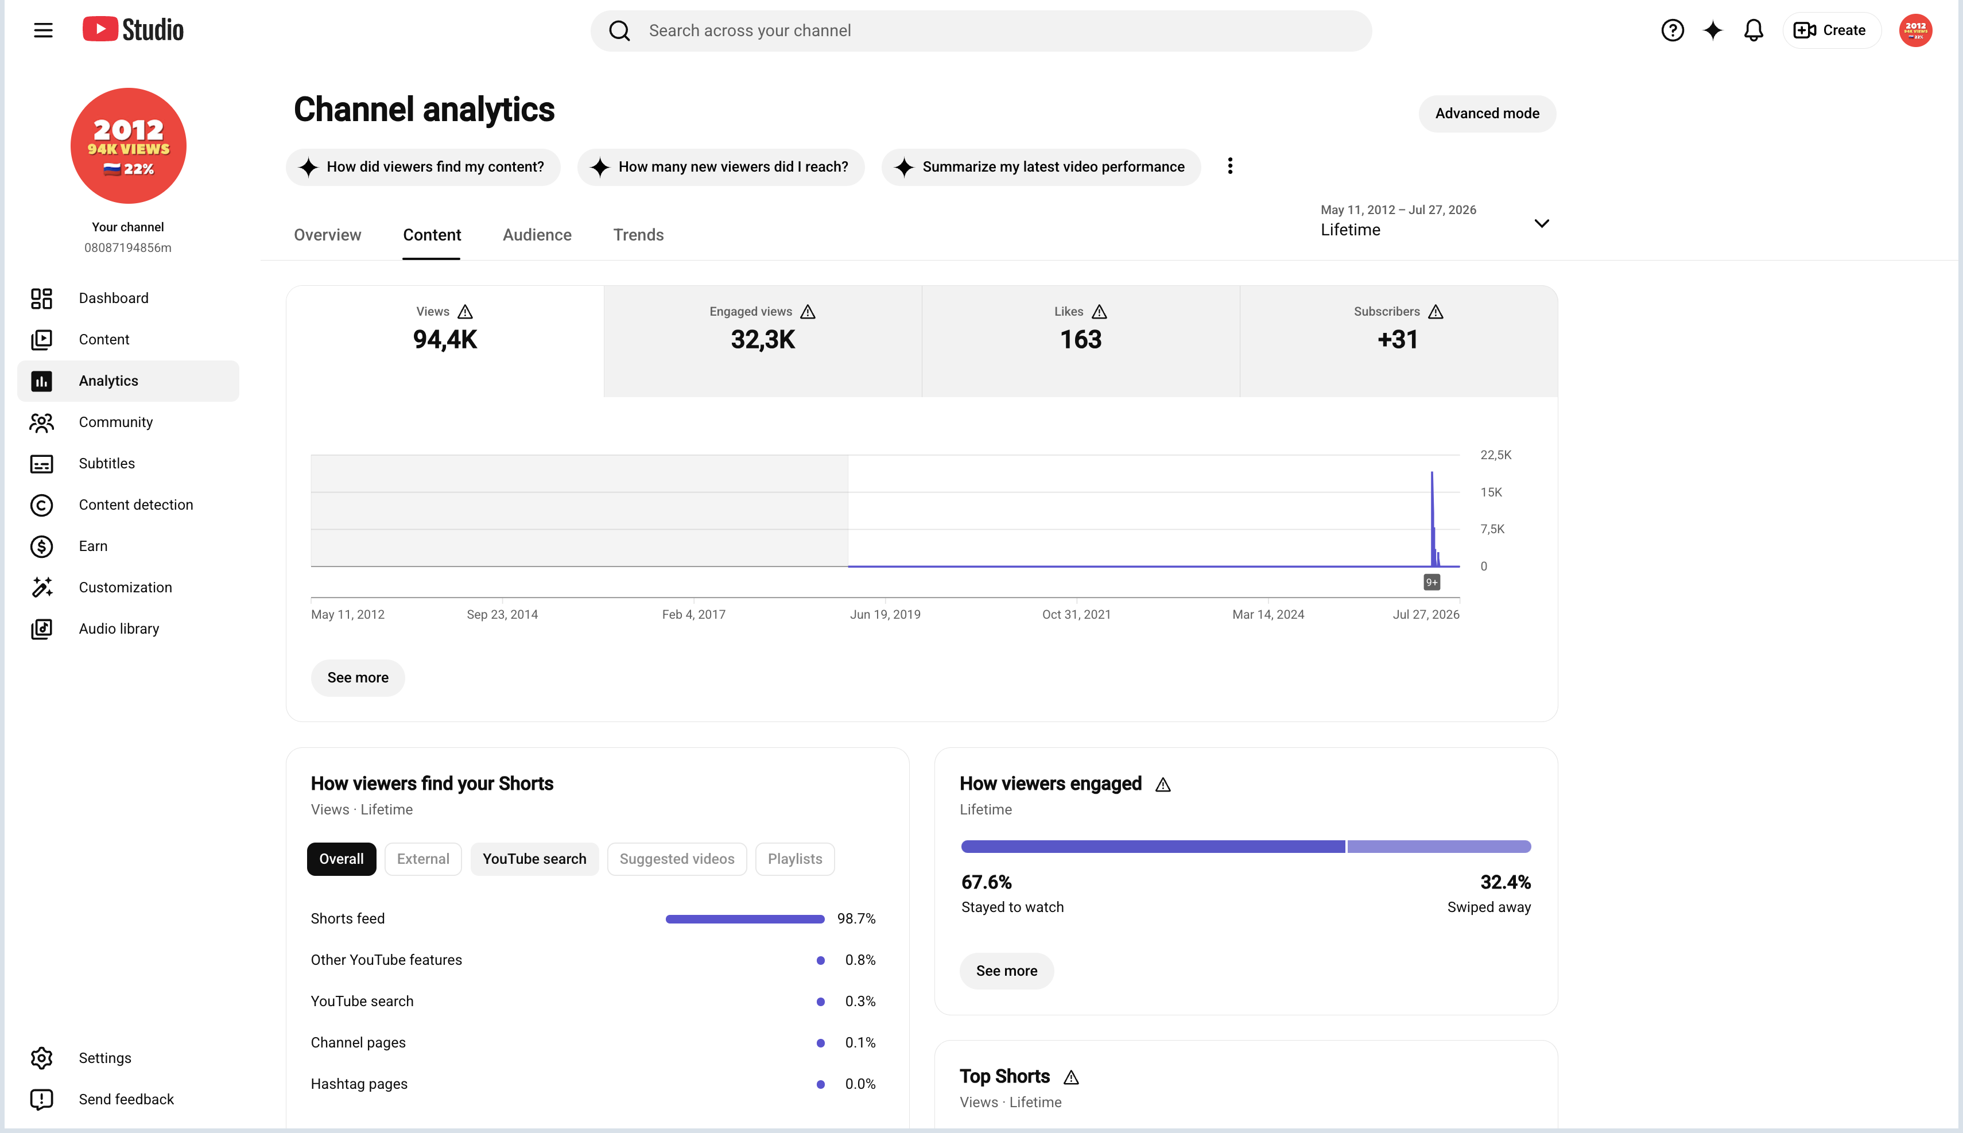This screenshot has height=1133, width=1963.
Task: Ask 'How many new viewers did I reach?'
Action: [x=720, y=166]
